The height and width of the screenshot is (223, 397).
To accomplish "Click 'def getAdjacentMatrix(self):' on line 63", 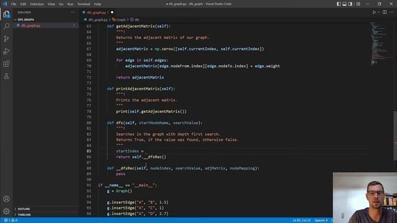I will (138, 26).
